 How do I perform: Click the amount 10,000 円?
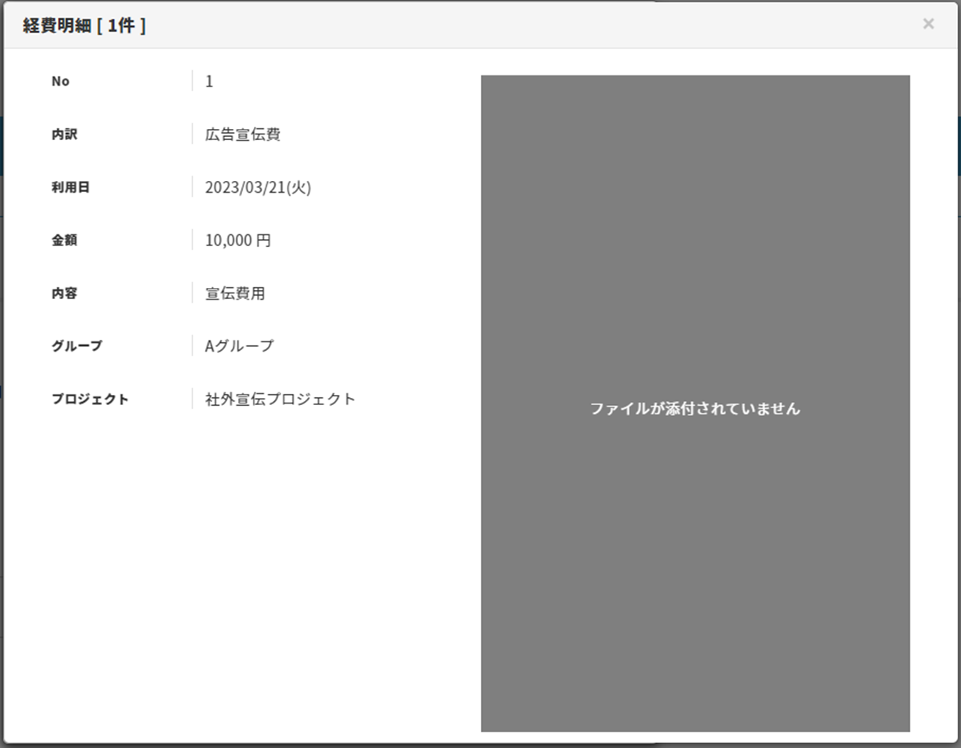point(237,241)
